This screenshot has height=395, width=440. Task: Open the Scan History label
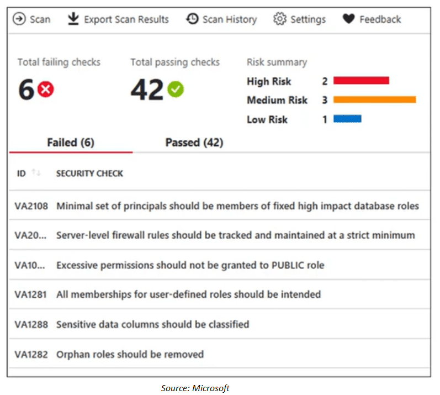click(229, 19)
